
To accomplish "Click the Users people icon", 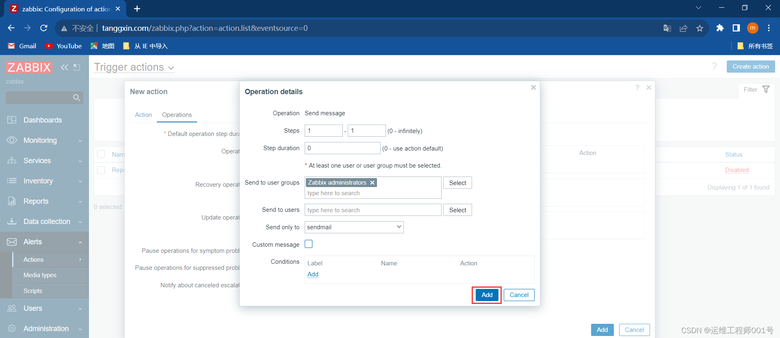I will tap(12, 308).
